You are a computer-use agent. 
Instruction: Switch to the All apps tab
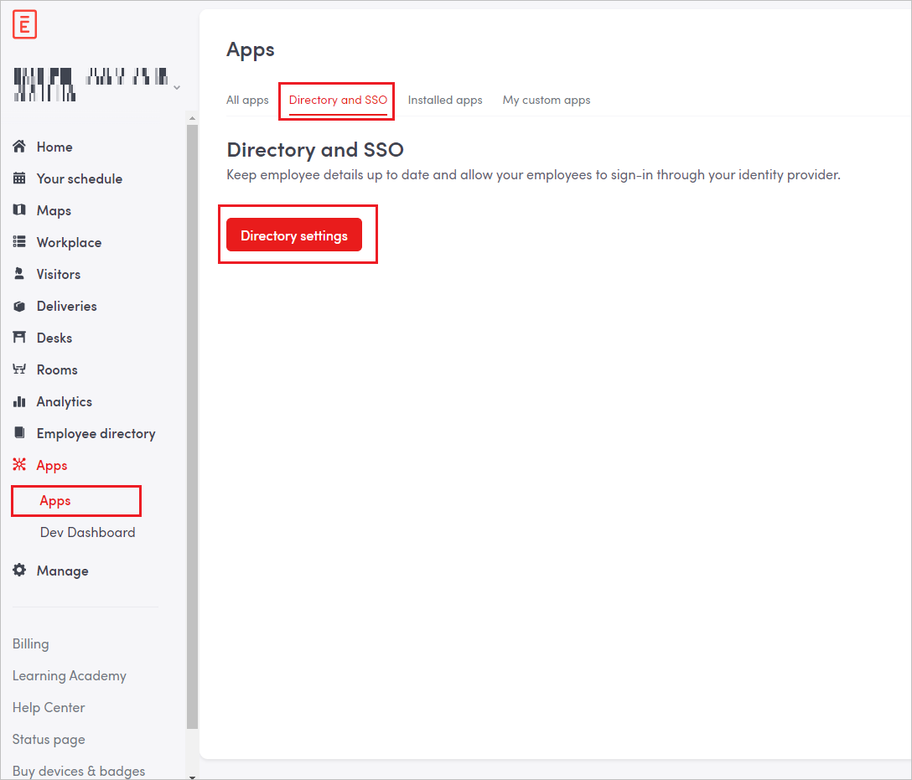tap(247, 100)
